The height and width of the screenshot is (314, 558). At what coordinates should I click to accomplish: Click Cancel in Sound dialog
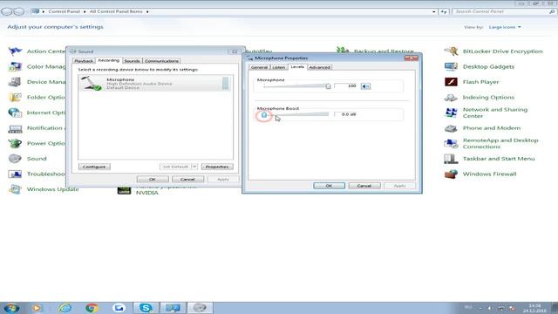pos(187,179)
